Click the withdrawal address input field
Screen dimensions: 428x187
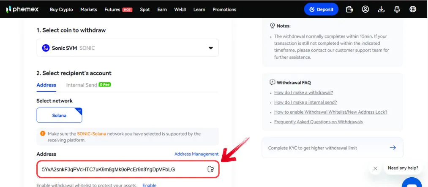tap(128, 169)
